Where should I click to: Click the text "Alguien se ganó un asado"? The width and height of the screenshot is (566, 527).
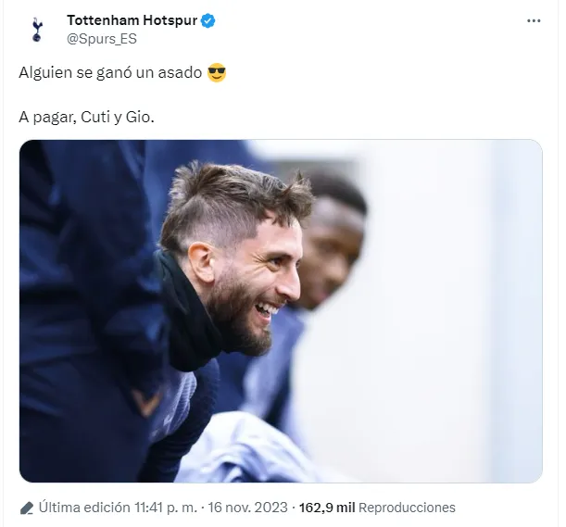click(110, 72)
